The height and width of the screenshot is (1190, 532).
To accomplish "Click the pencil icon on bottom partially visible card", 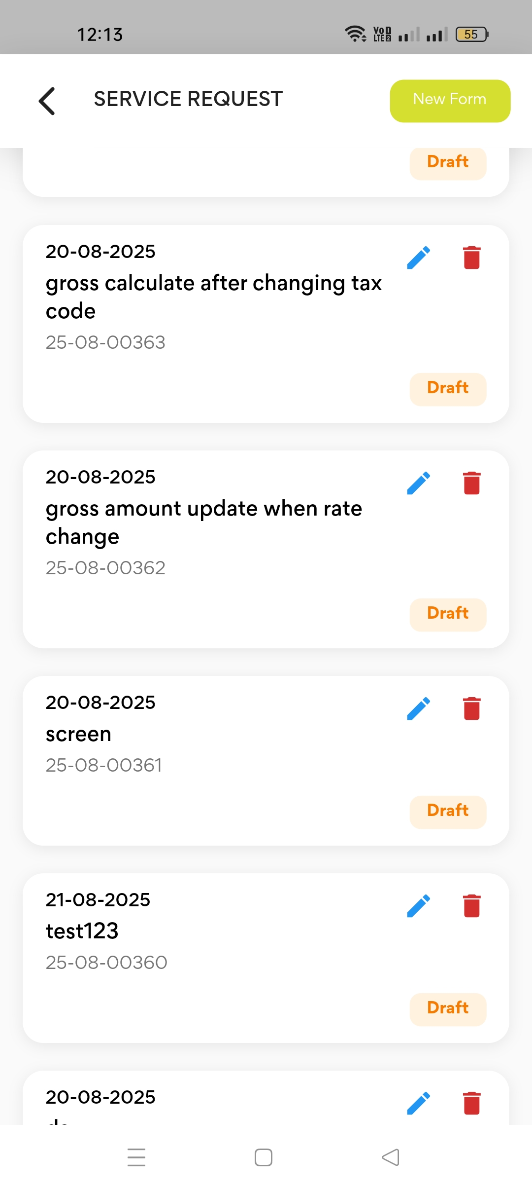I will point(419,1103).
